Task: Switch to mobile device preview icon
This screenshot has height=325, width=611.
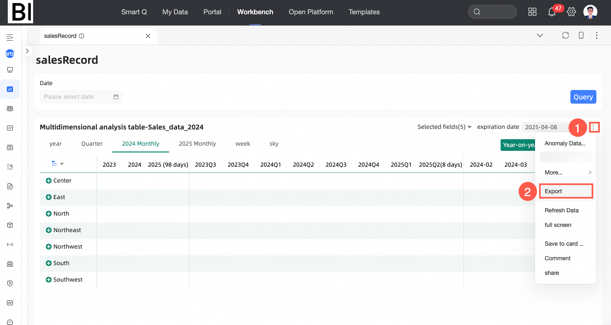Action: tap(581, 35)
